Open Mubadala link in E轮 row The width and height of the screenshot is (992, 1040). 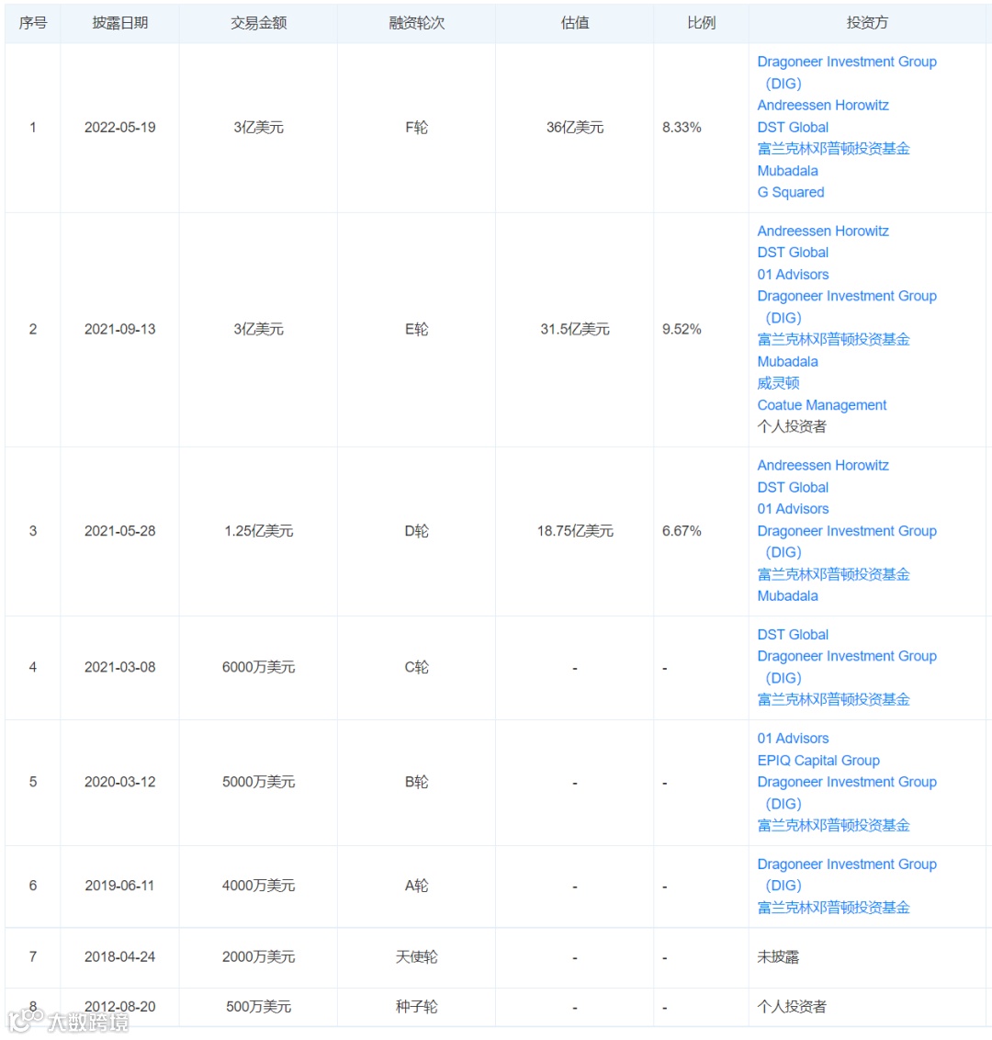click(788, 361)
